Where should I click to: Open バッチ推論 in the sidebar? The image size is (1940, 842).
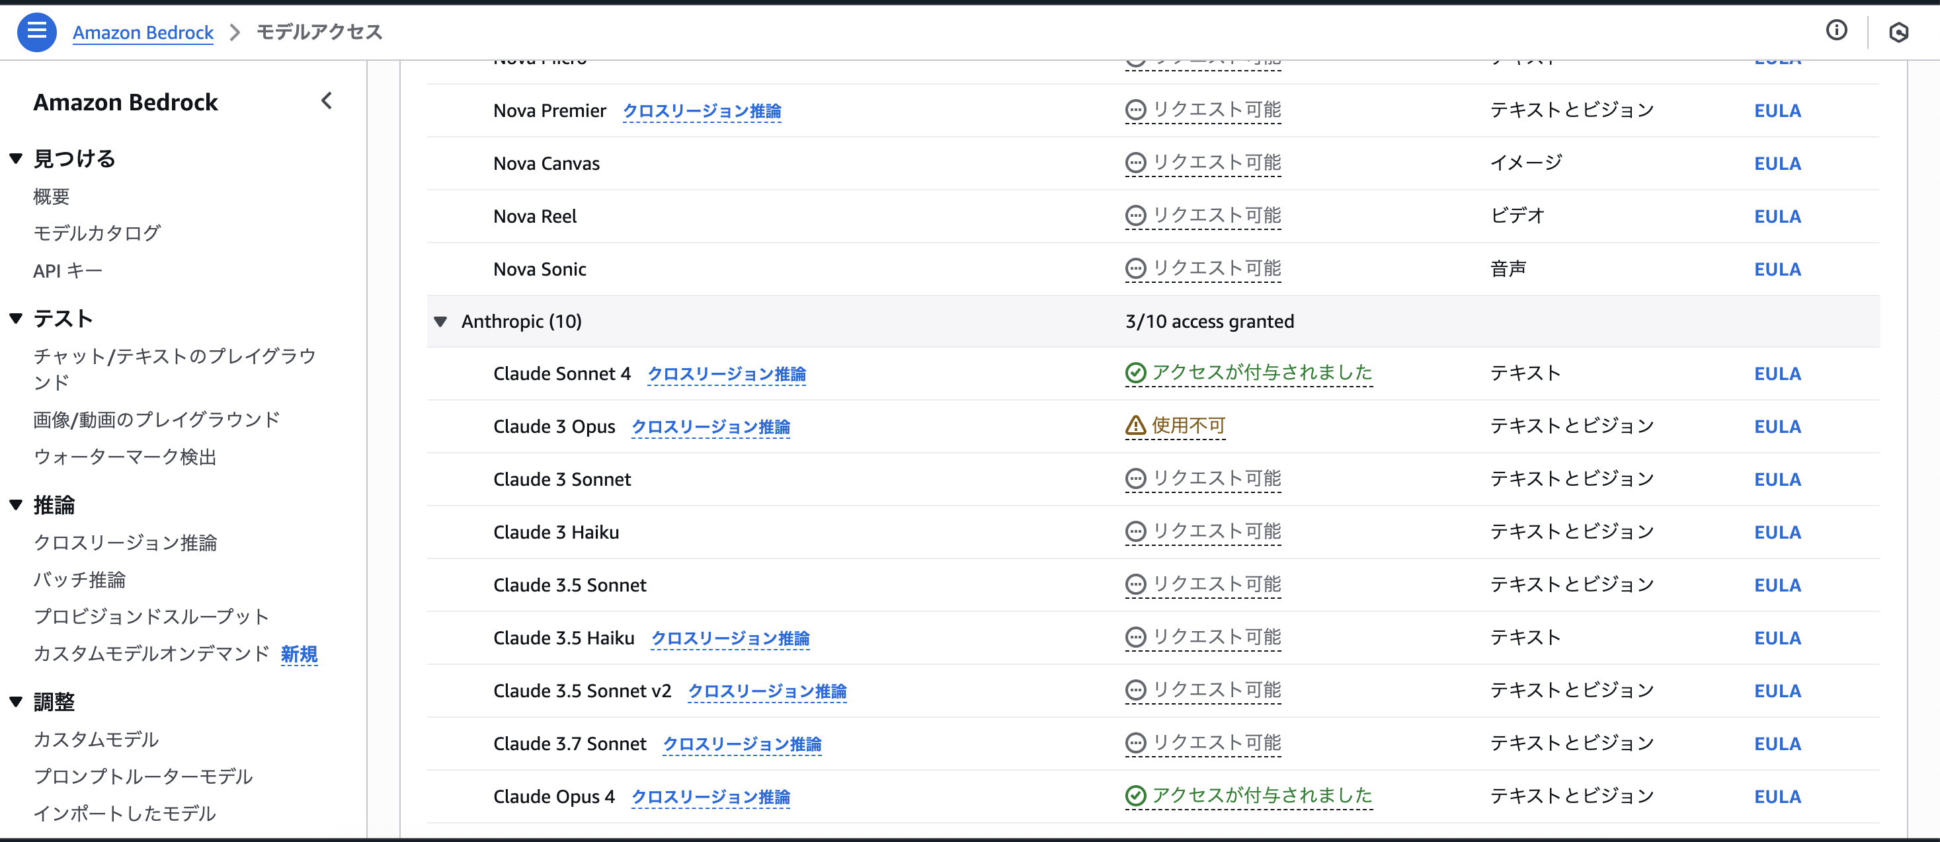(x=79, y=580)
